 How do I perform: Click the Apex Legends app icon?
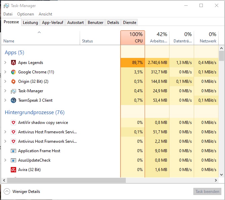point(13,63)
